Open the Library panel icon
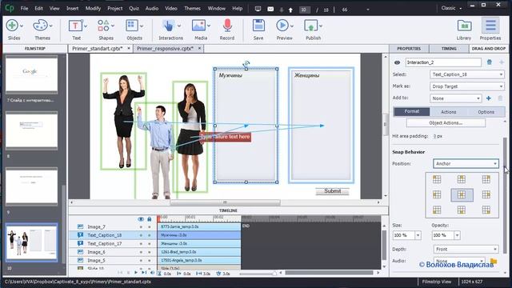This screenshot has width=512, height=288. (x=464, y=26)
